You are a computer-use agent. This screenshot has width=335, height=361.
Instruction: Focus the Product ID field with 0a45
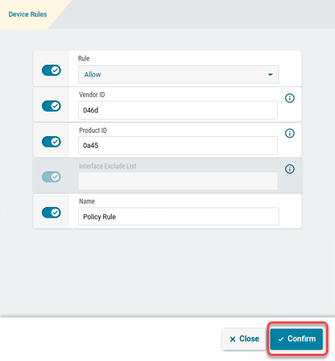178,145
